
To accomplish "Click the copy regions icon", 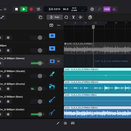I will [90, 17].
